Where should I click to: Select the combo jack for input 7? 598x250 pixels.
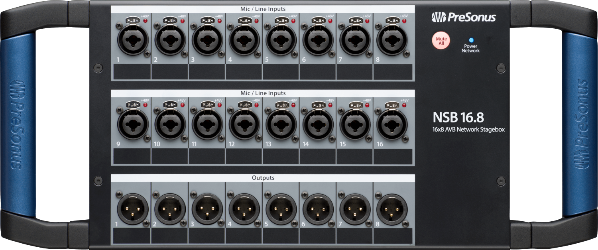(x=355, y=40)
